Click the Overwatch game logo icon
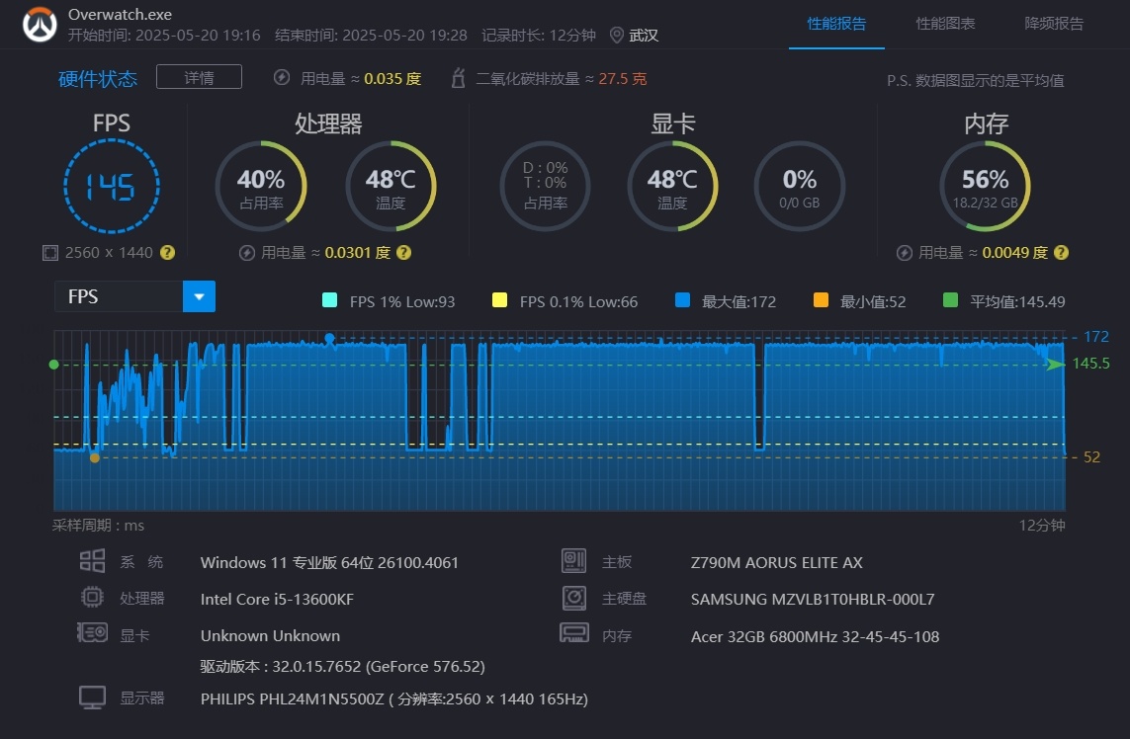Screen dimensions: 1130x739 pyautogui.click(x=42, y=25)
